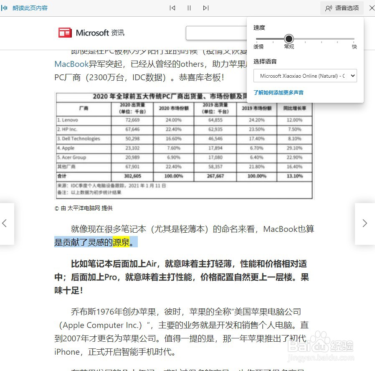Open the Microsoft Xiaoxiao voice dropdown

click(305, 76)
